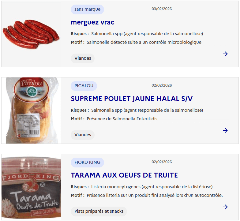Click the arrow icon on Tarama card
Screen dimensions: 240x221
[225, 207]
